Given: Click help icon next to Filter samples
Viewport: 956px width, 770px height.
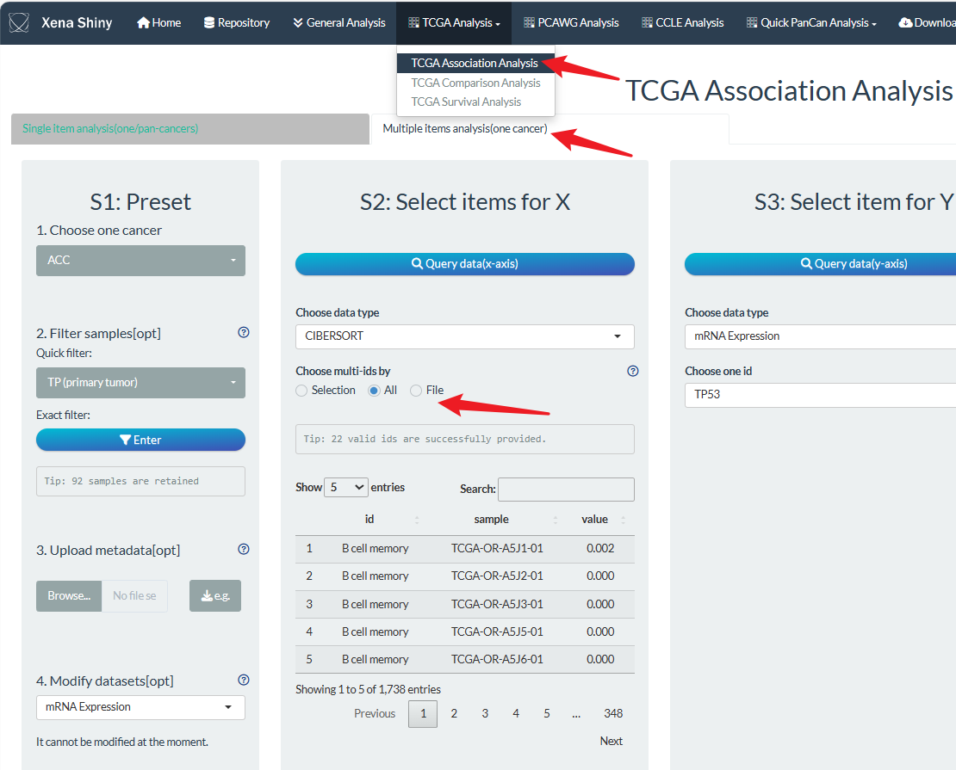Looking at the screenshot, I should tap(244, 332).
